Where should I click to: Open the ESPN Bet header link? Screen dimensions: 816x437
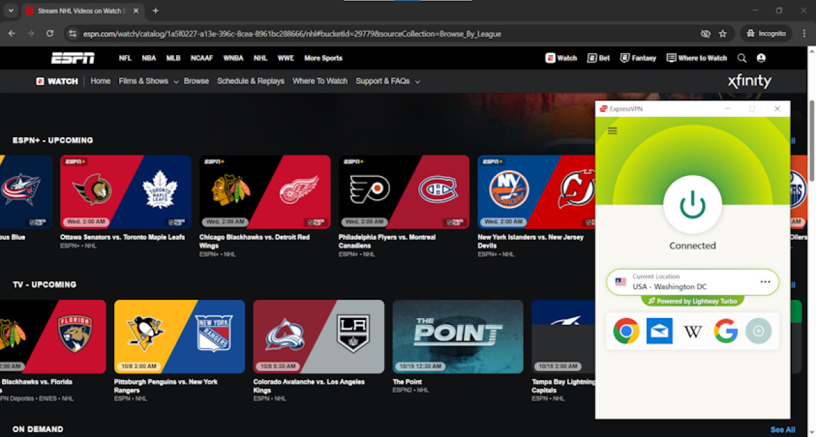[x=598, y=58]
